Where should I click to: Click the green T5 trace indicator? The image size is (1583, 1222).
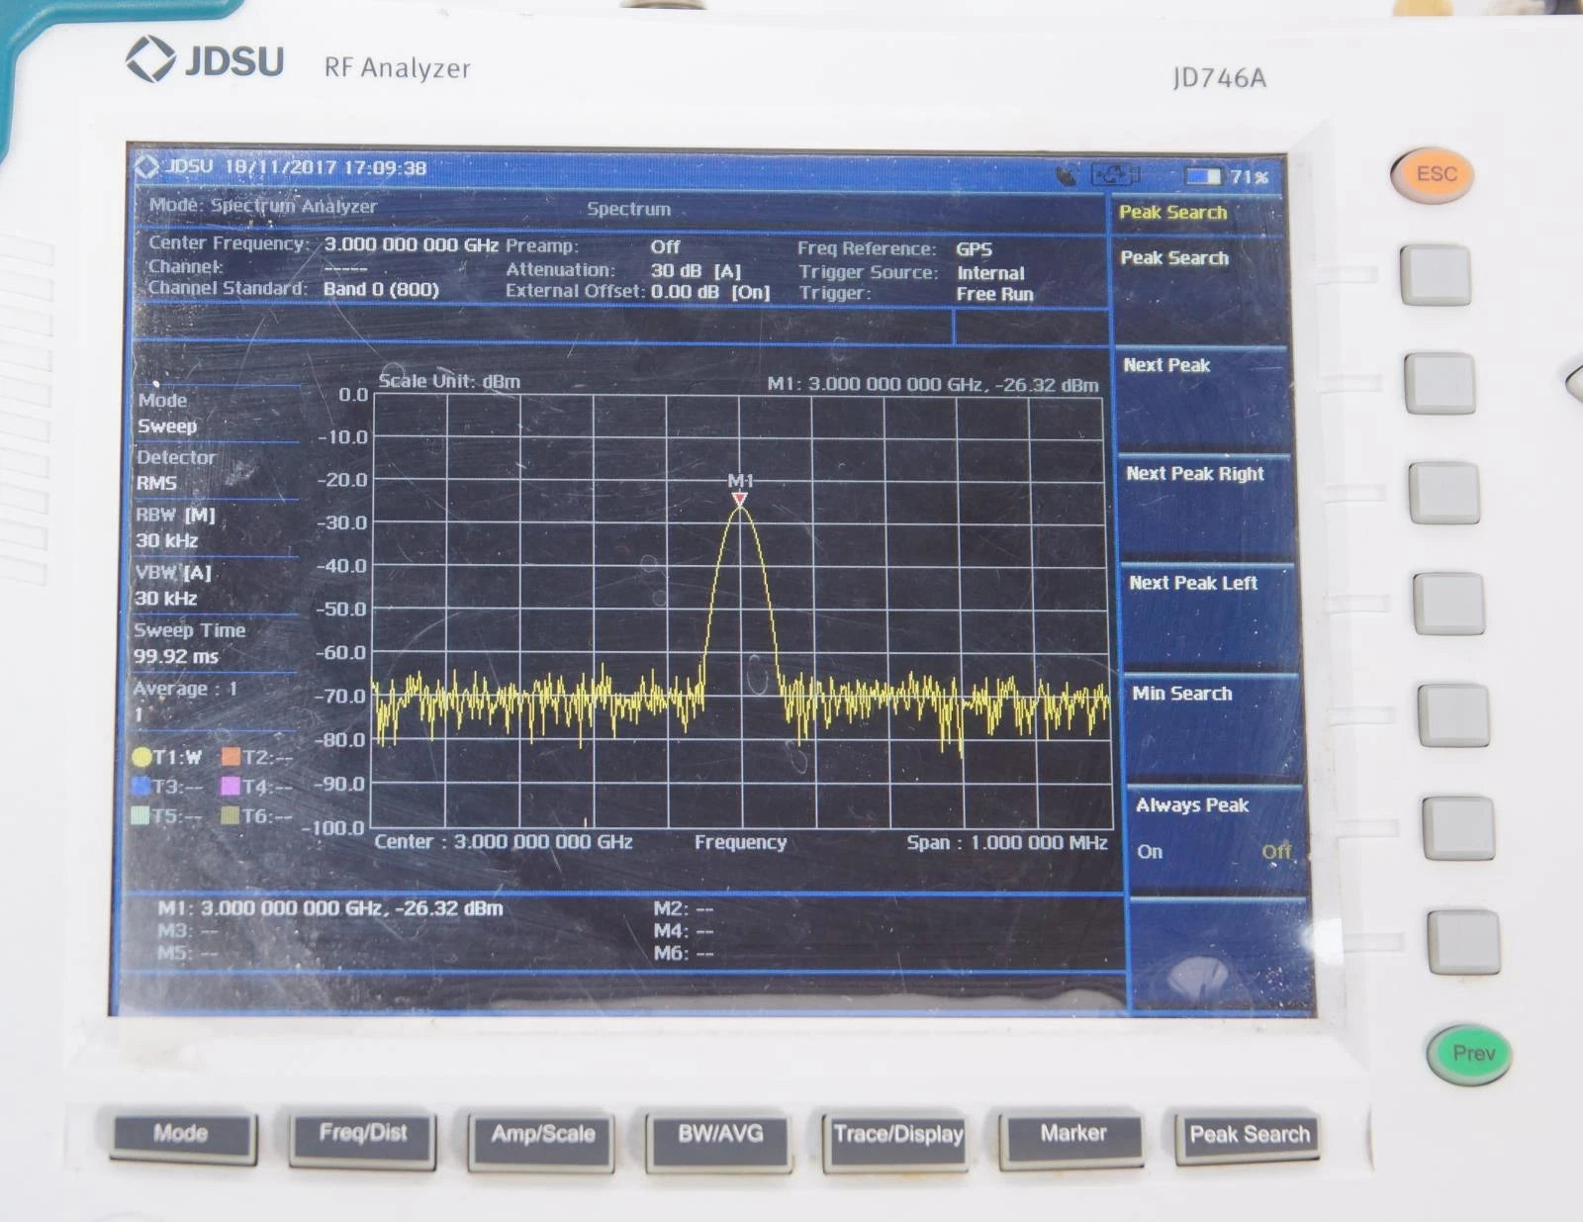(x=165, y=816)
